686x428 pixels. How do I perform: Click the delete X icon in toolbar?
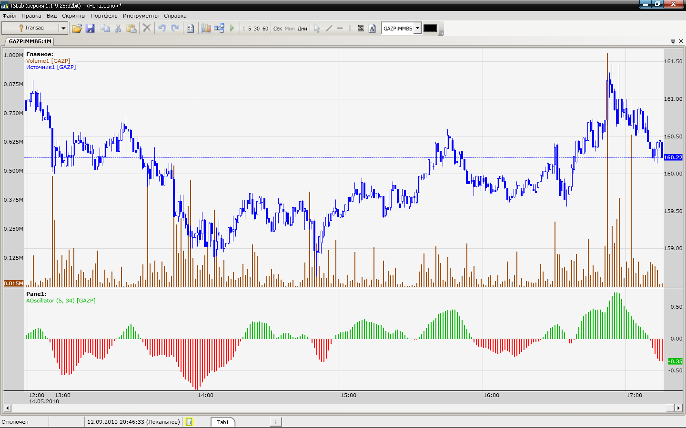click(x=147, y=29)
